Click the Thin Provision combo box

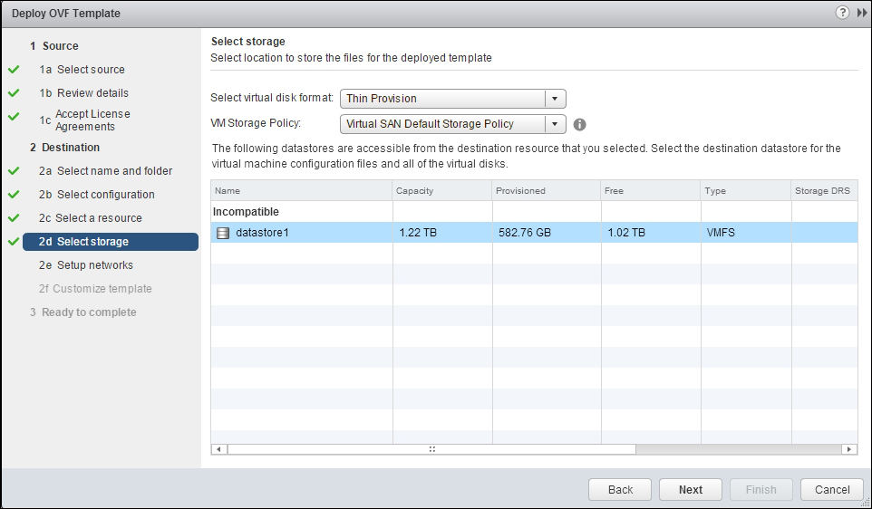click(452, 99)
